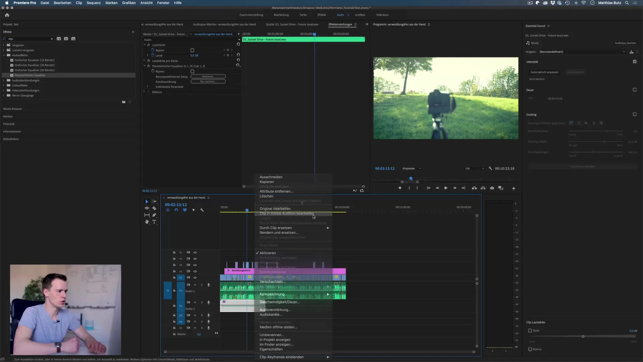643x362 pixels.
Task: Export frame with camera icon
Action: click(492, 188)
